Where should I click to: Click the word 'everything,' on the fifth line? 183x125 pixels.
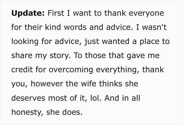pyautogui.click(x=118, y=70)
